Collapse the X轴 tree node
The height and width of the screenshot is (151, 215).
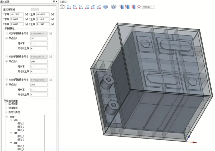(11, 120)
